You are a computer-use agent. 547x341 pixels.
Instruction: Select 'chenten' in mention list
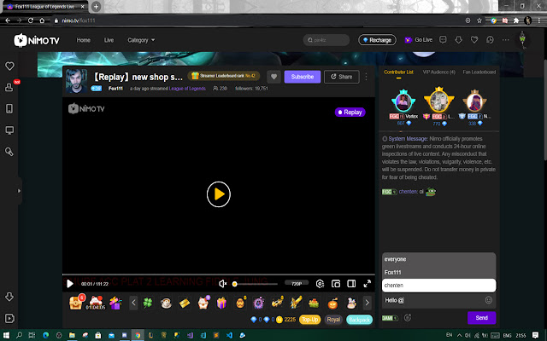pyautogui.click(x=438, y=286)
